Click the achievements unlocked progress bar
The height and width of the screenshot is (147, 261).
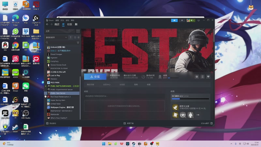click(x=190, y=99)
